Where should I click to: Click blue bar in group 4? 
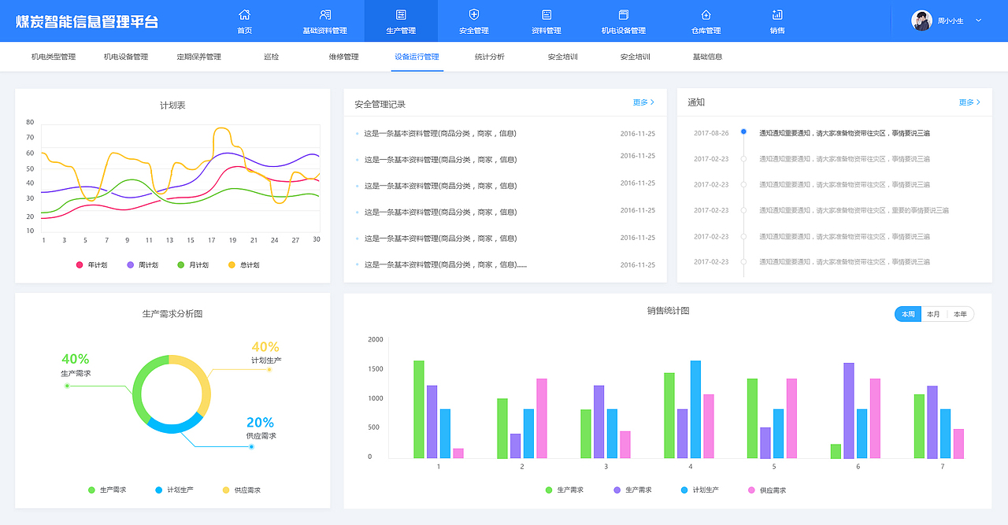[695, 409]
